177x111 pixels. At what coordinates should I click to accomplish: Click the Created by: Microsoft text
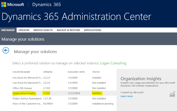coord(132,92)
